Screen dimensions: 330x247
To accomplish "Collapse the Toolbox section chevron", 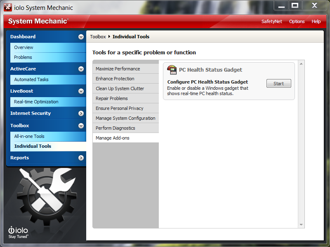I will click(x=81, y=126).
